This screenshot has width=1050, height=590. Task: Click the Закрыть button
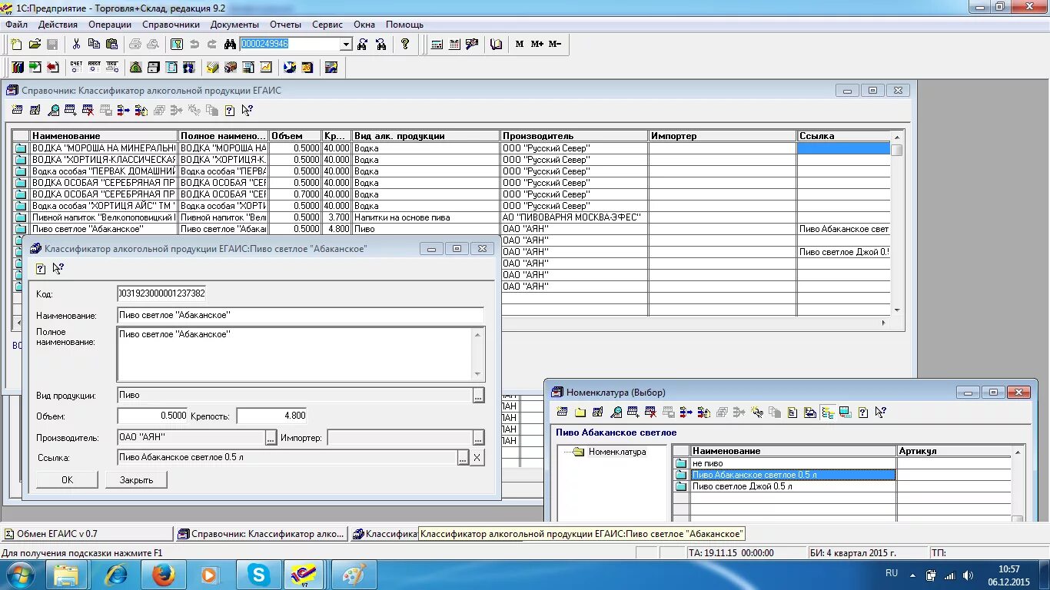[x=136, y=479]
